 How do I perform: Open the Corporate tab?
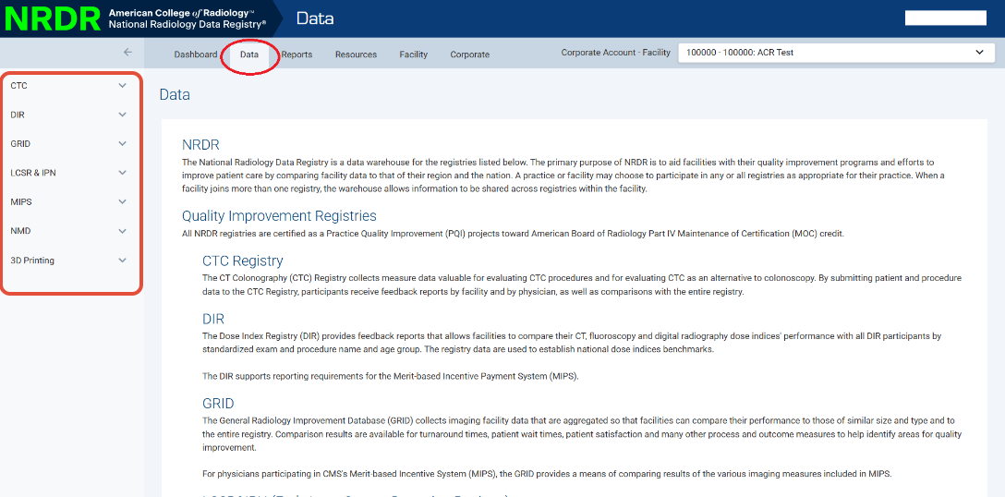pyautogui.click(x=470, y=55)
